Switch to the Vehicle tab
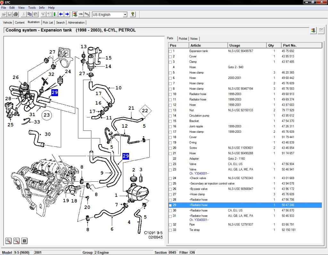The height and width of the screenshot is (255, 328). 7,22
